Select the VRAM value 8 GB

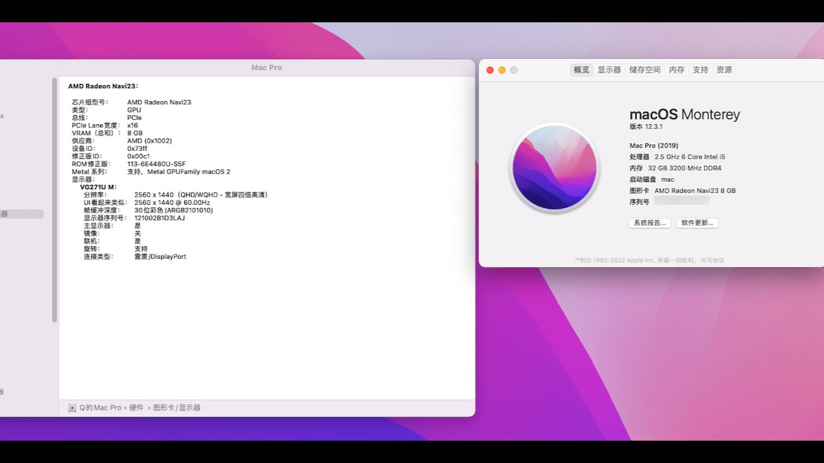tap(135, 133)
